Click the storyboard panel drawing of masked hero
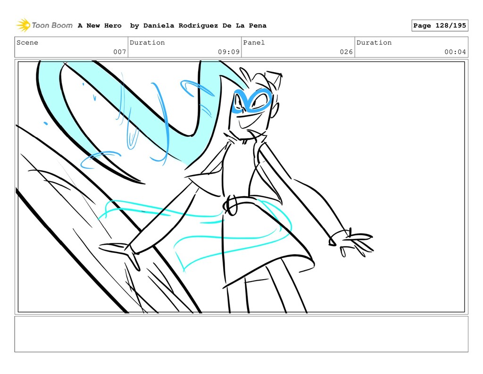The width and height of the screenshot is (483, 374). pyautogui.click(x=241, y=187)
